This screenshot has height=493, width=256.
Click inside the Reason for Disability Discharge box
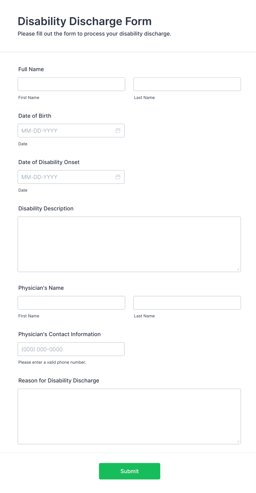129,416
